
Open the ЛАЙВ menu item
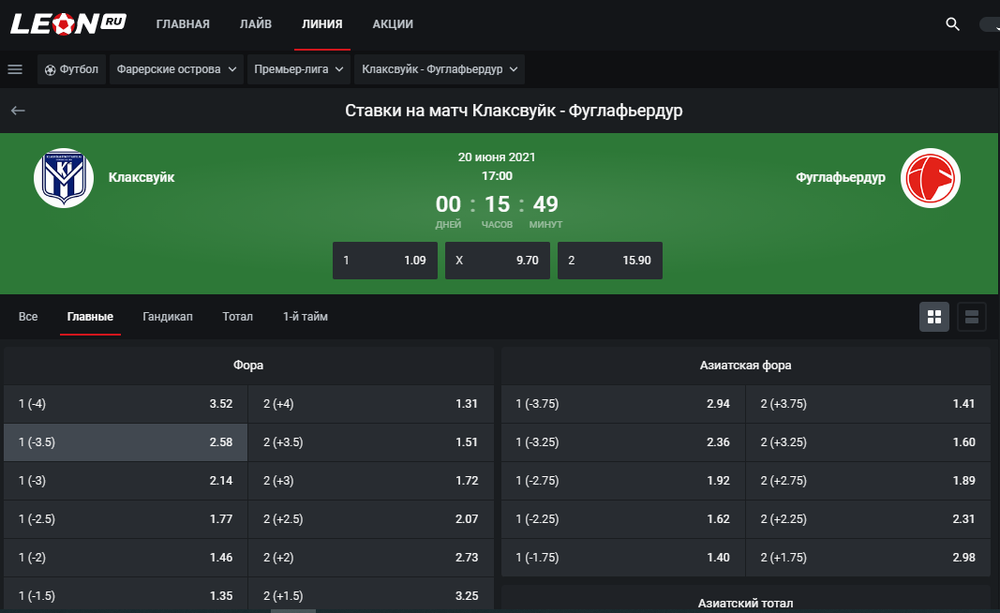pos(256,24)
